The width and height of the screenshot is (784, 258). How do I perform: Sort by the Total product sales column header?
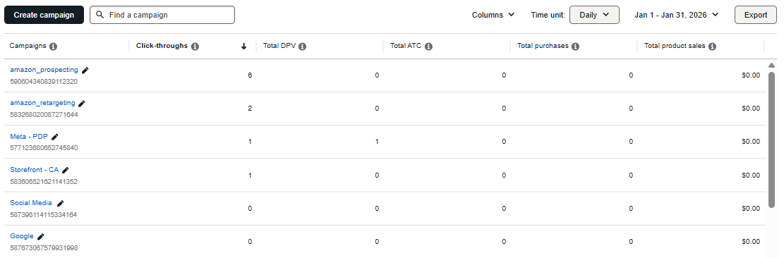tap(675, 46)
